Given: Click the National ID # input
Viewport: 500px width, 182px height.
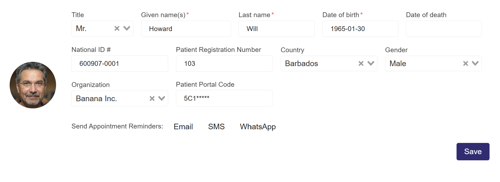Looking at the screenshot, I should [x=120, y=64].
